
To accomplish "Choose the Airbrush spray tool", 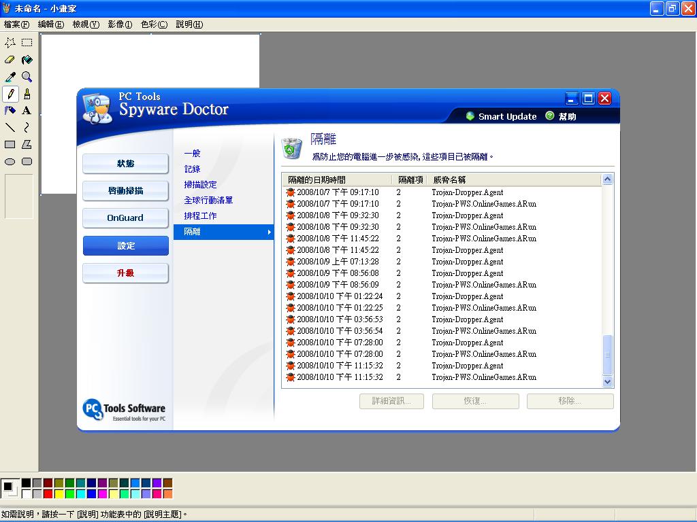I will pyautogui.click(x=10, y=111).
